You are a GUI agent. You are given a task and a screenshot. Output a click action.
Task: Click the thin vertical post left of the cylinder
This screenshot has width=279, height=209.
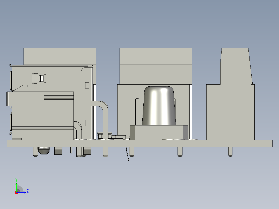[137, 112]
